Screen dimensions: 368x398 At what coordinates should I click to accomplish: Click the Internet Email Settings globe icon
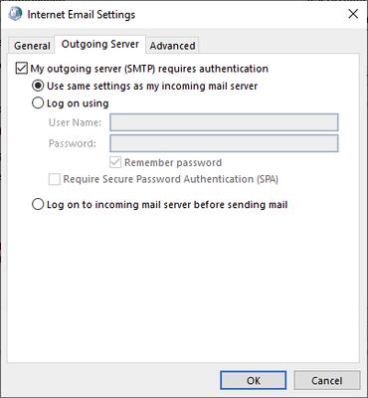pyautogui.click(x=15, y=14)
